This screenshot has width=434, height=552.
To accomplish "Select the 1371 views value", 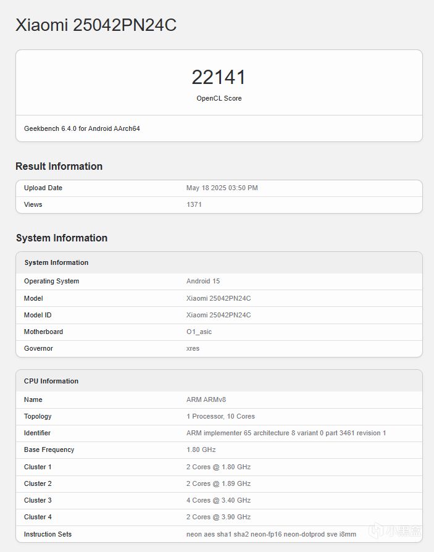I will coord(194,204).
